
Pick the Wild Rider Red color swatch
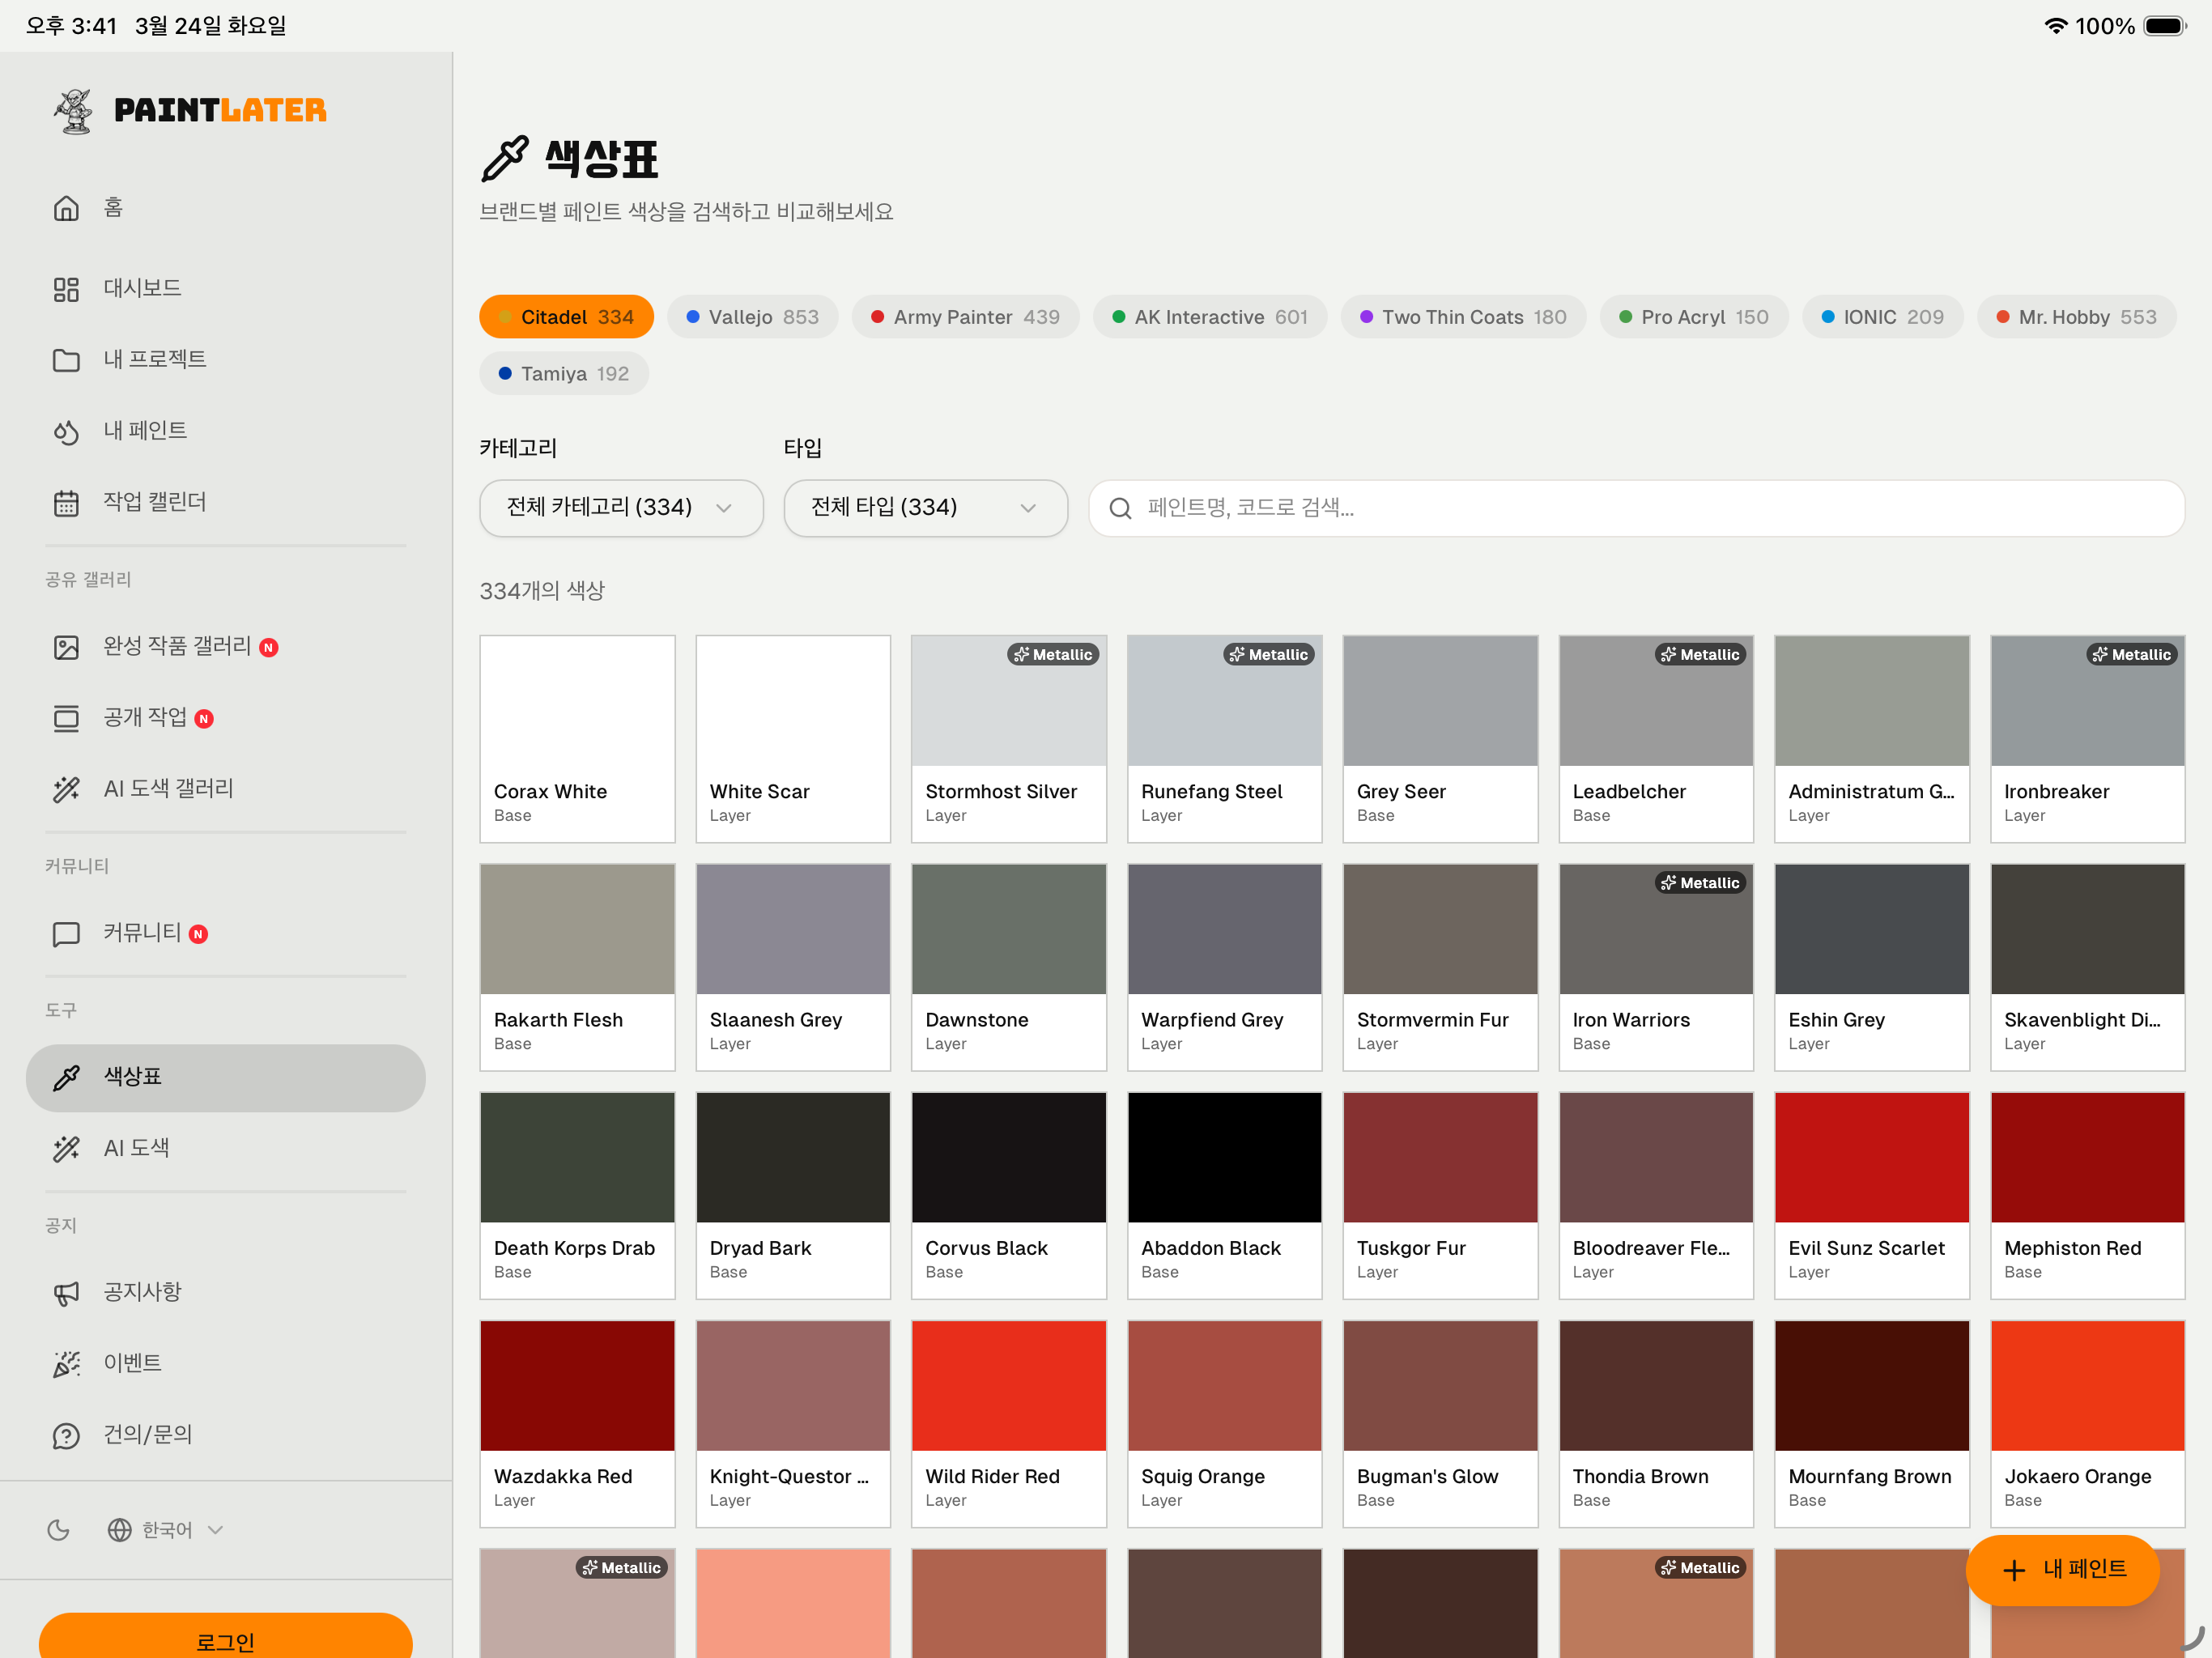point(1008,1386)
